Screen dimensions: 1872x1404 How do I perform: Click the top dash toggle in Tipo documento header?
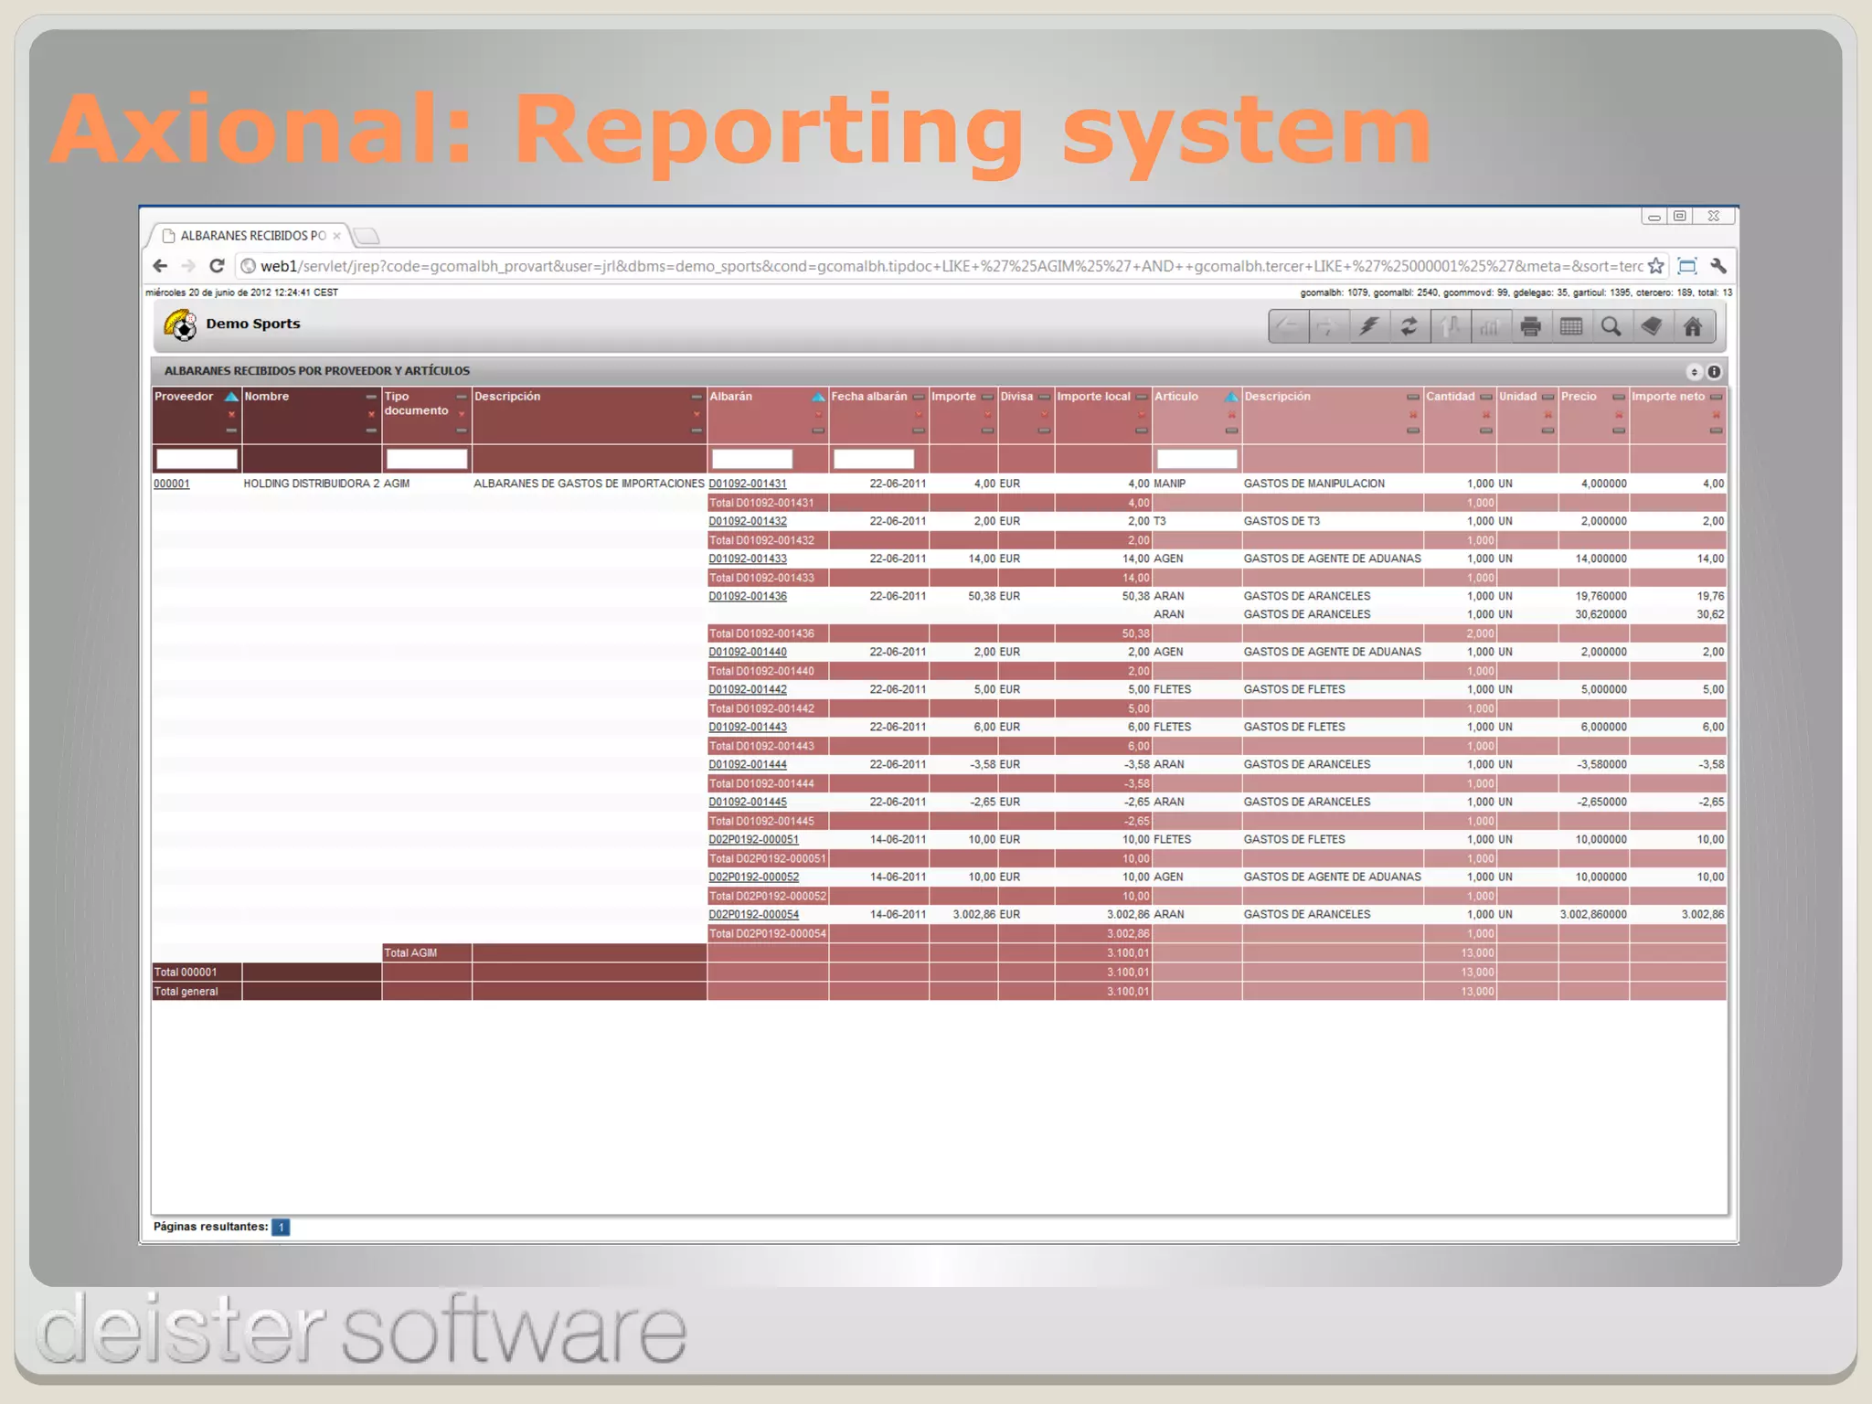pyautogui.click(x=462, y=397)
